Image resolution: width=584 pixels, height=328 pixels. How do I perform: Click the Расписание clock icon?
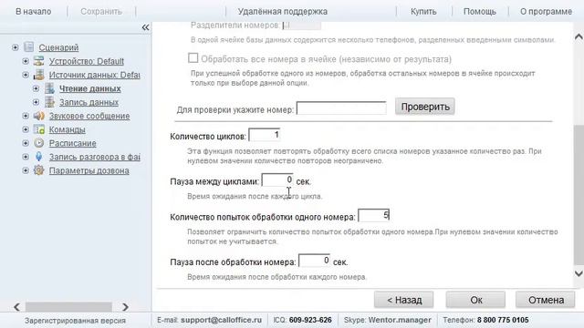tap(38, 143)
